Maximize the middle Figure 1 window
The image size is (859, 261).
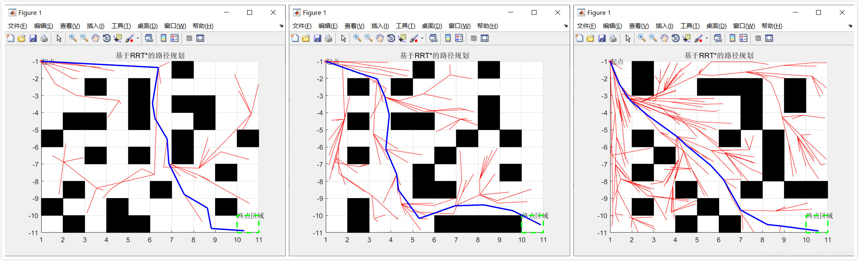pos(534,12)
